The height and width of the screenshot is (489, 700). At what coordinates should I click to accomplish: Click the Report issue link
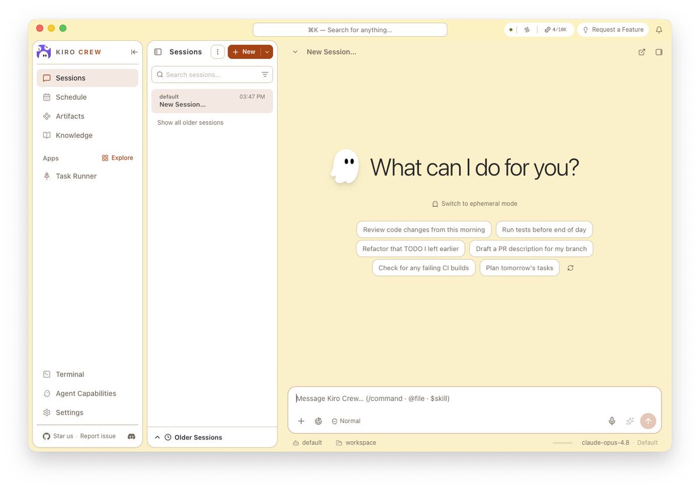coord(98,436)
